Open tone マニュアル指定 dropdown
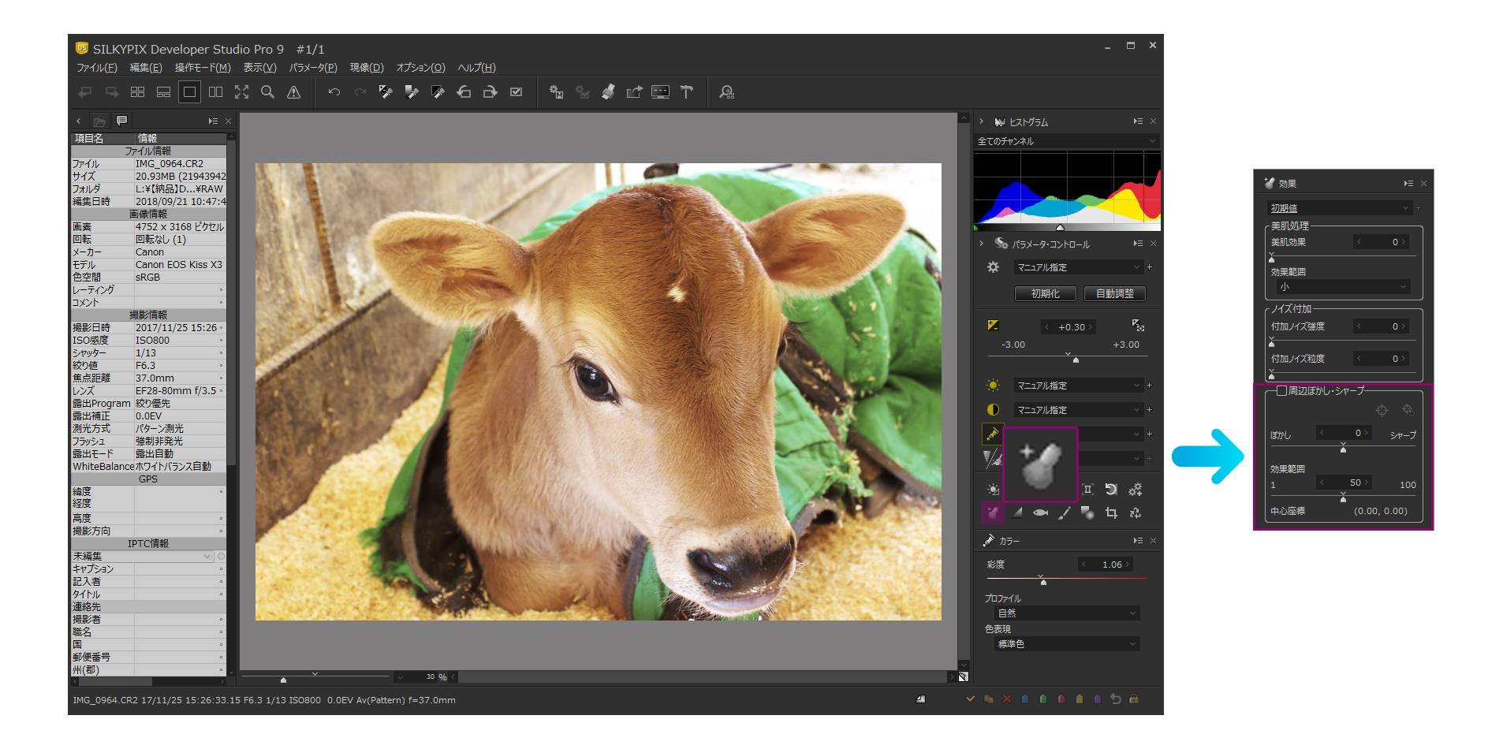Screen dimensions: 1503x749 tap(1079, 410)
